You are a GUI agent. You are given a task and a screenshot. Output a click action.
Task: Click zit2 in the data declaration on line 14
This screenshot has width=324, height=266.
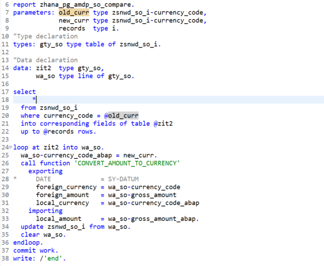tap(44, 68)
